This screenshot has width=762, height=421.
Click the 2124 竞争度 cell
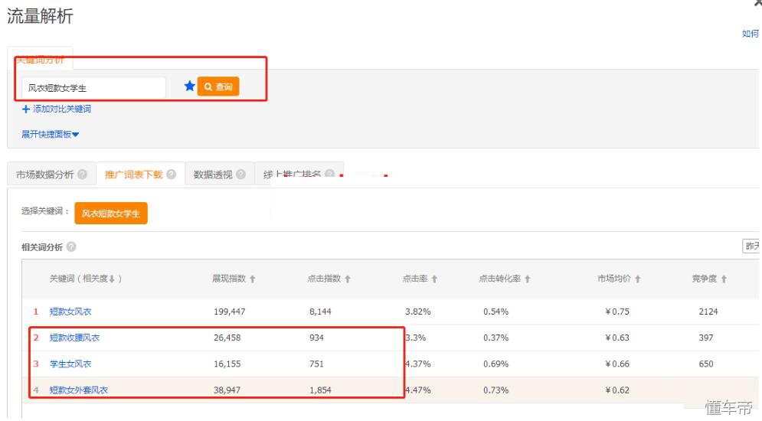[x=708, y=312]
